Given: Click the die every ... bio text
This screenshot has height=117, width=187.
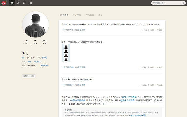Looking at the screenshot, I should pos(32,66).
